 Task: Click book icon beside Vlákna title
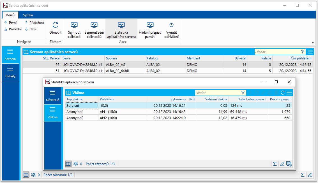pyautogui.click(x=68, y=93)
